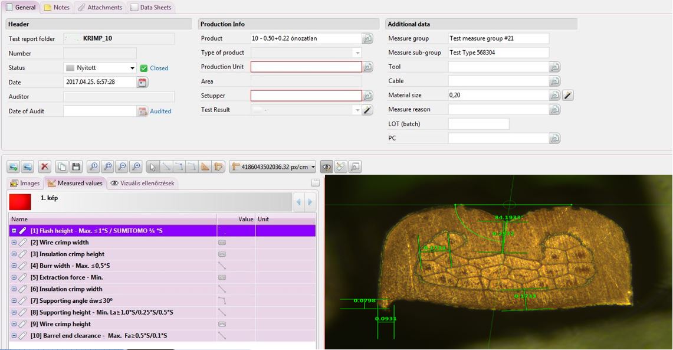This screenshot has height=350, width=673.
Task: Open the calendar picker next to Date
Action: click(143, 83)
